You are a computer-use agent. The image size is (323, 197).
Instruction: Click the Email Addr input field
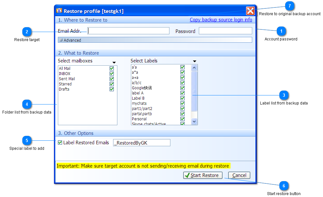(128, 30)
